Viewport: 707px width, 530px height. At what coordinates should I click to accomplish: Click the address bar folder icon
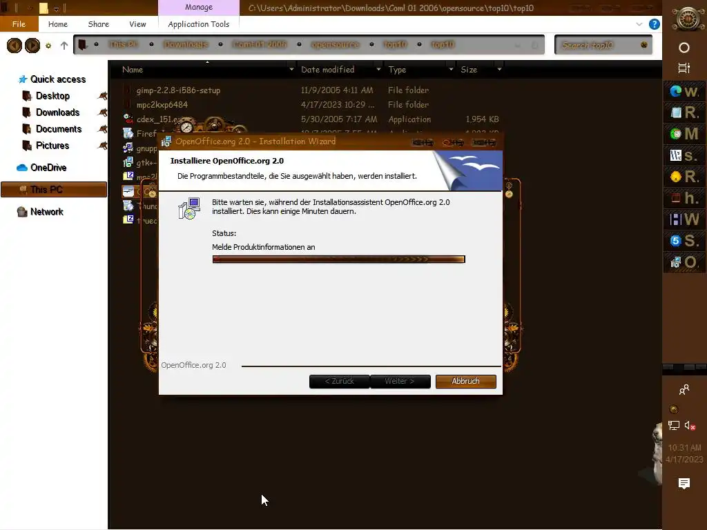(83, 45)
